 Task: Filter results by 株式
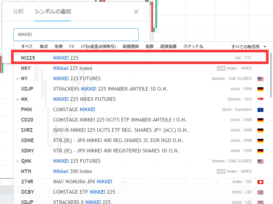[44, 46]
